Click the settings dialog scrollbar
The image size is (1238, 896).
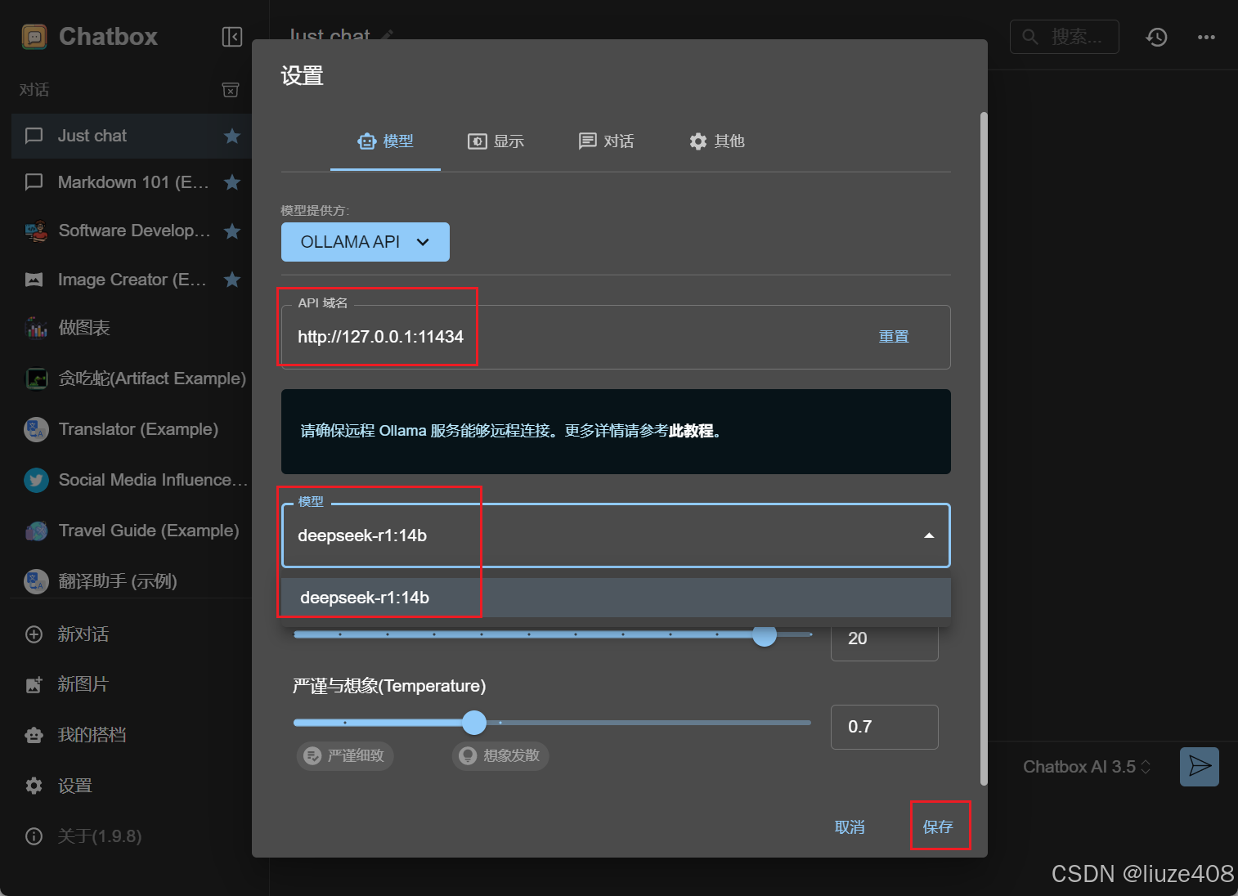click(x=984, y=448)
